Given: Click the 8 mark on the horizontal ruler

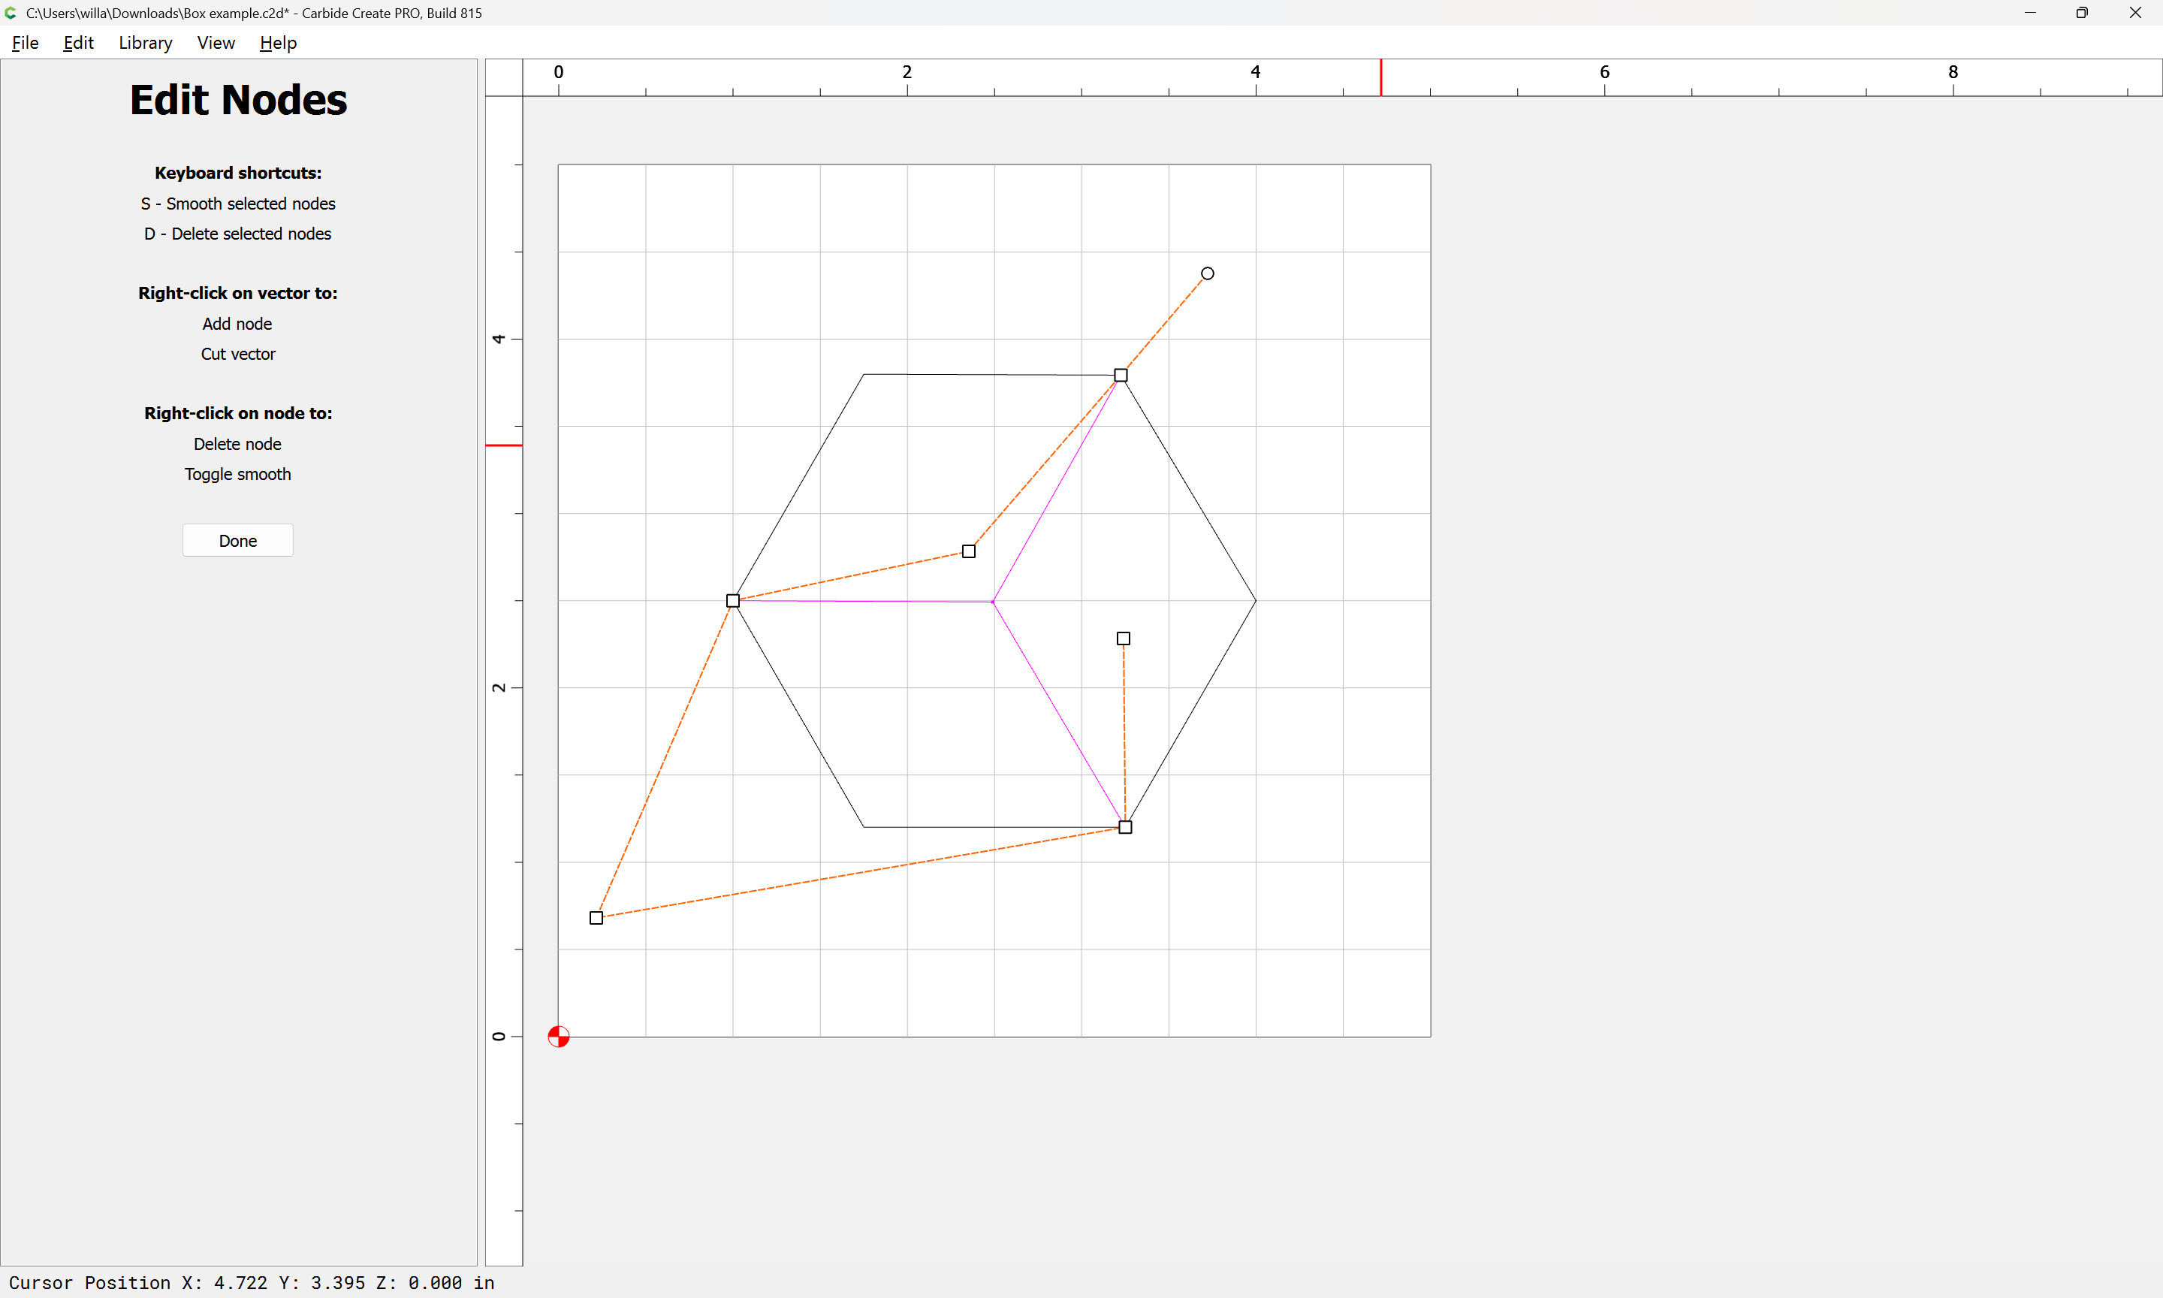Looking at the screenshot, I should point(1952,71).
